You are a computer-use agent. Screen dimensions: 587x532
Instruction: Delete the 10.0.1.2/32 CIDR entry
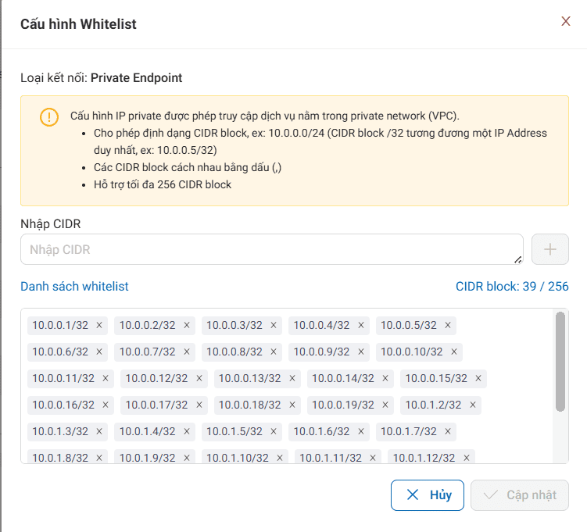tap(473, 405)
